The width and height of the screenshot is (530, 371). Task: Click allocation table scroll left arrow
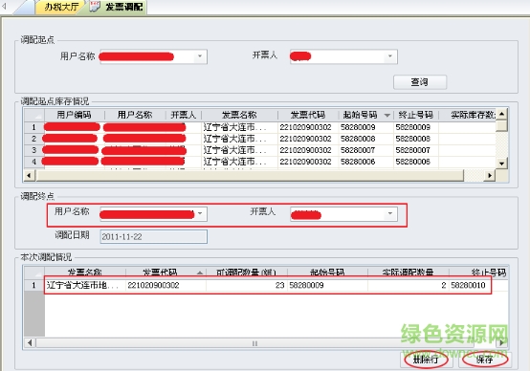point(30,343)
